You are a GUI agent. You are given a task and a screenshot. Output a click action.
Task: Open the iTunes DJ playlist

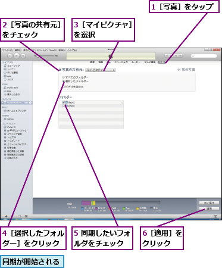(10, 127)
